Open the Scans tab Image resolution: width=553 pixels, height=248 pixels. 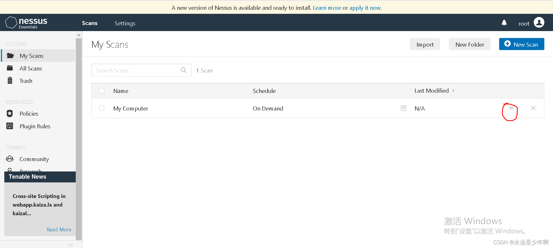click(90, 23)
